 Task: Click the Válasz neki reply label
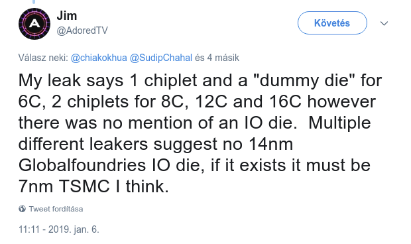tap(43, 58)
